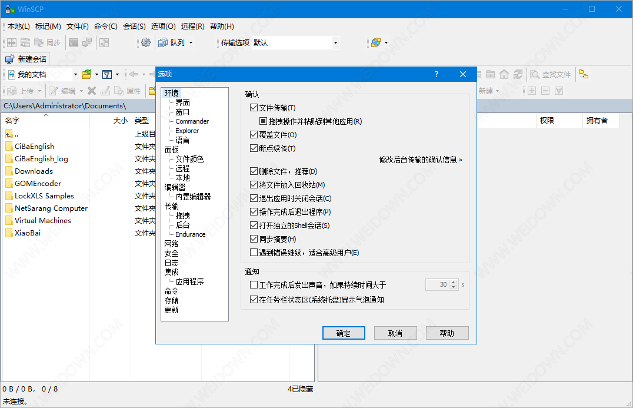This screenshot has height=408, width=633.
Task: Click the help question mark in dialog title
Action: [437, 74]
